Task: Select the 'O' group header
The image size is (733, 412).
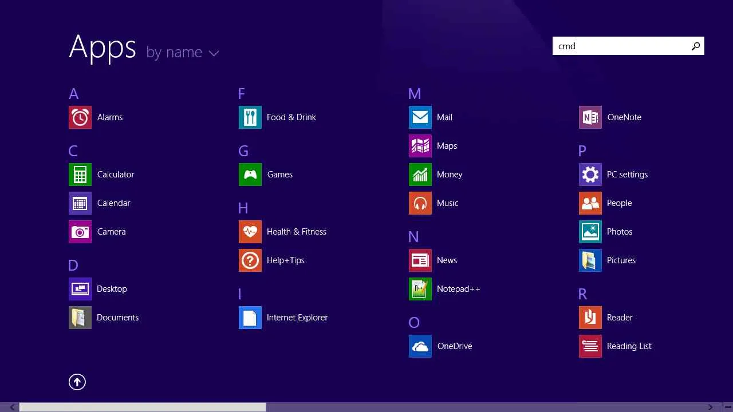Action: point(414,323)
